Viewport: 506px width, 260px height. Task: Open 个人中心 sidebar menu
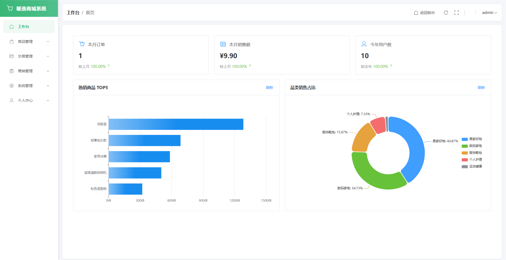click(25, 100)
